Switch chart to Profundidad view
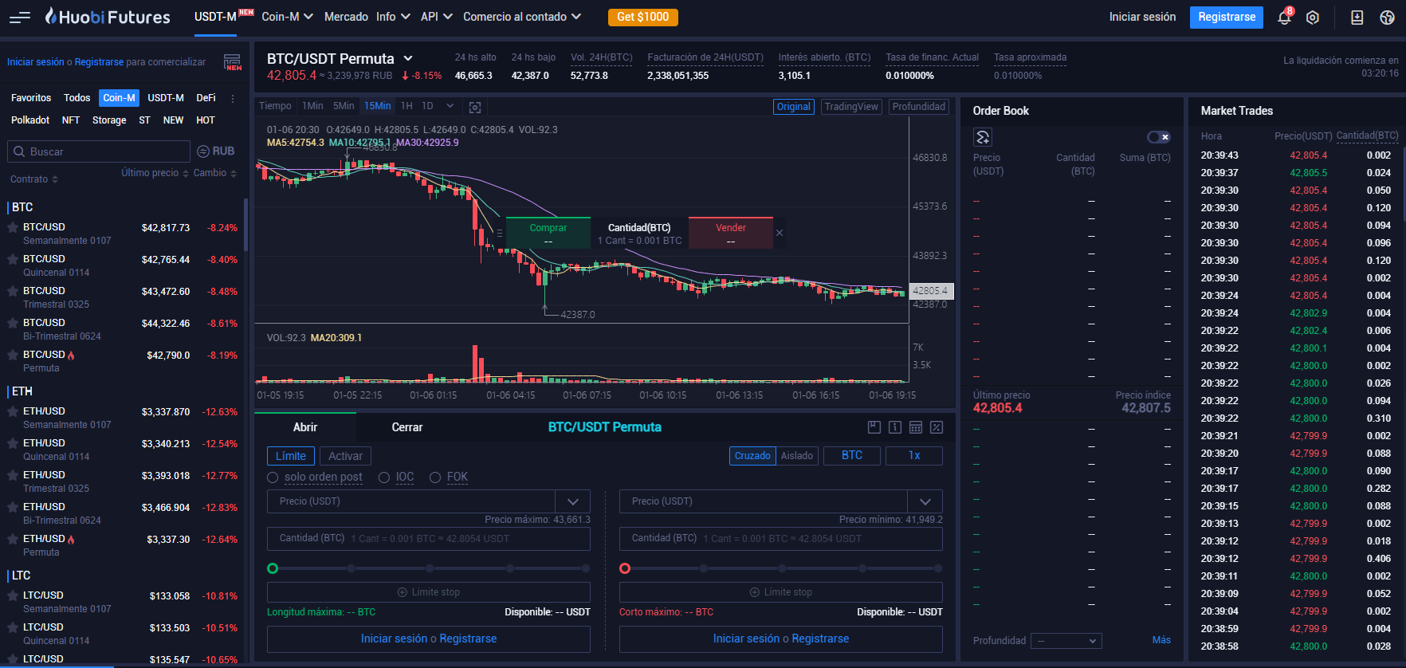The height and width of the screenshot is (668, 1406). coord(919,107)
